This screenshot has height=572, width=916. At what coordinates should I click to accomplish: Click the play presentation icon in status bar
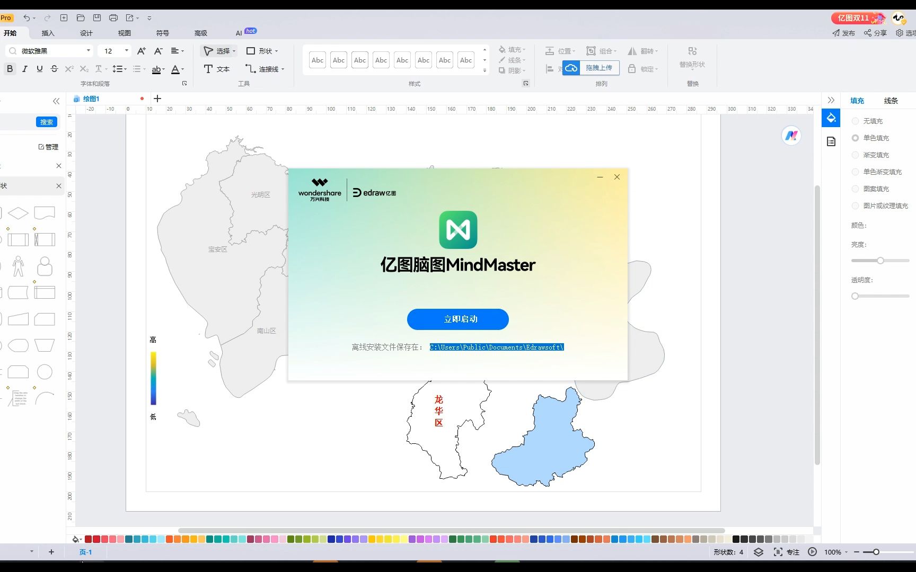812,552
